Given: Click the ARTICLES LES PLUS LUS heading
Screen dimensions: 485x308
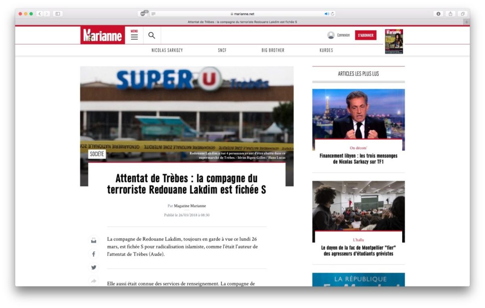Looking at the screenshot, I should (358, 74).
